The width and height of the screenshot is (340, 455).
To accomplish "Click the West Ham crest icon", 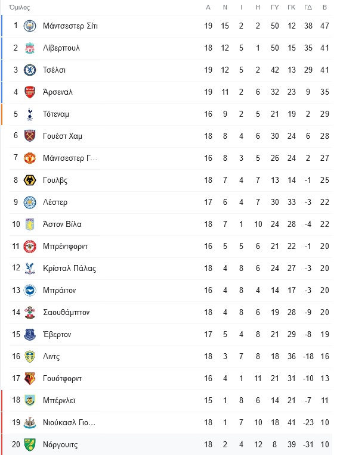I will click(x=30, y=136).
